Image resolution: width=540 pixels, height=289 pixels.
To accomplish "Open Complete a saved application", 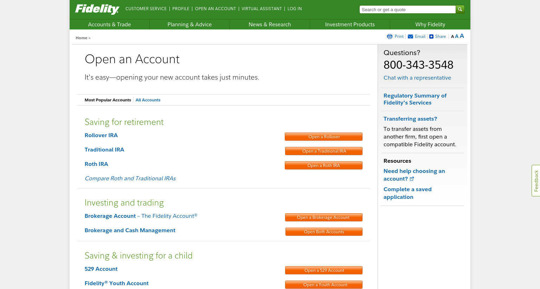I will point(407,193).
